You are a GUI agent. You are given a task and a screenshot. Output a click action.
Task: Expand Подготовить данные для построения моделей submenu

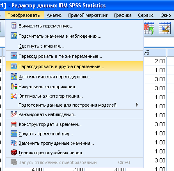(74, 105)
